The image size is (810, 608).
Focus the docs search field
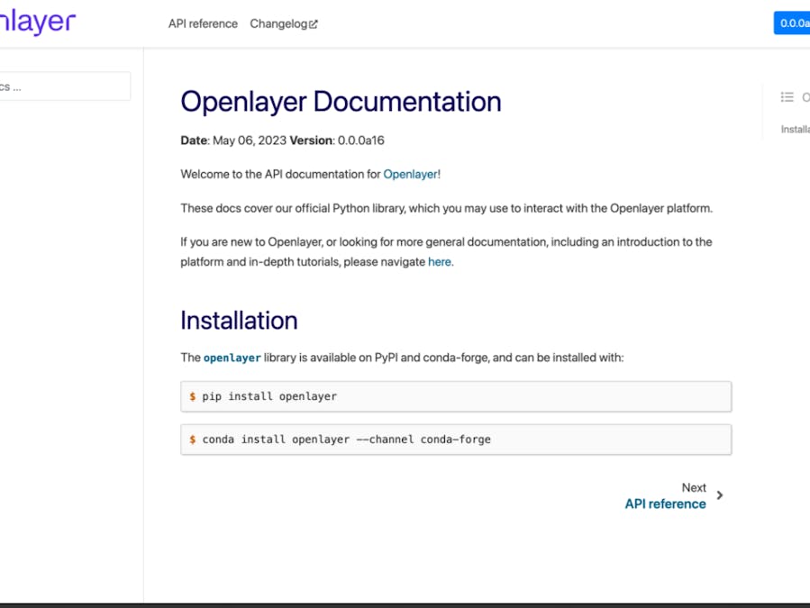click(65, 86)
